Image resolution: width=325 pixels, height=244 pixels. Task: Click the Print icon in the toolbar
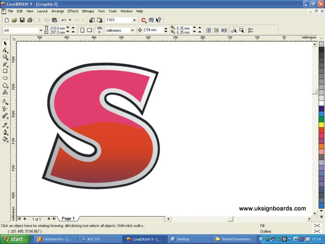30,20
